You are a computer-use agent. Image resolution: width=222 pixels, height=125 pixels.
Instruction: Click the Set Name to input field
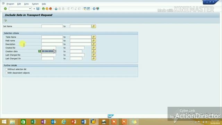pos(80,26)
